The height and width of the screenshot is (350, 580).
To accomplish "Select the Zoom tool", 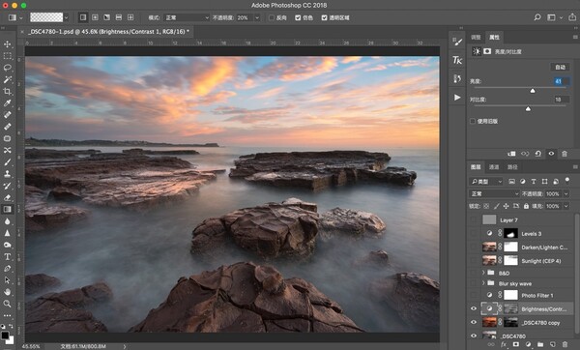I will 7,304.
